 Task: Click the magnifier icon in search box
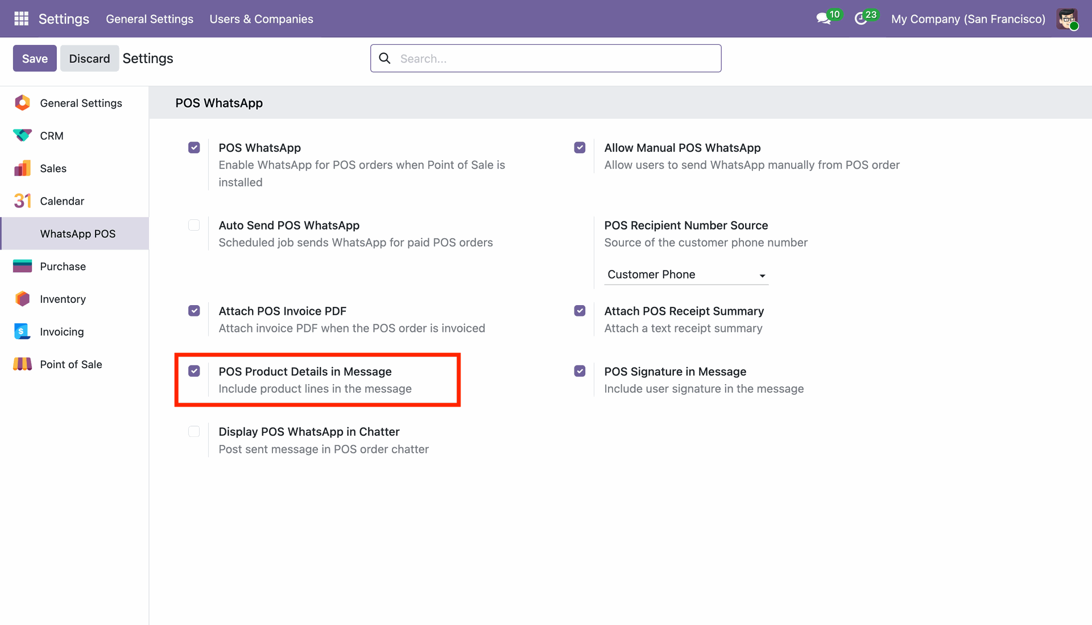pos(384,59)
